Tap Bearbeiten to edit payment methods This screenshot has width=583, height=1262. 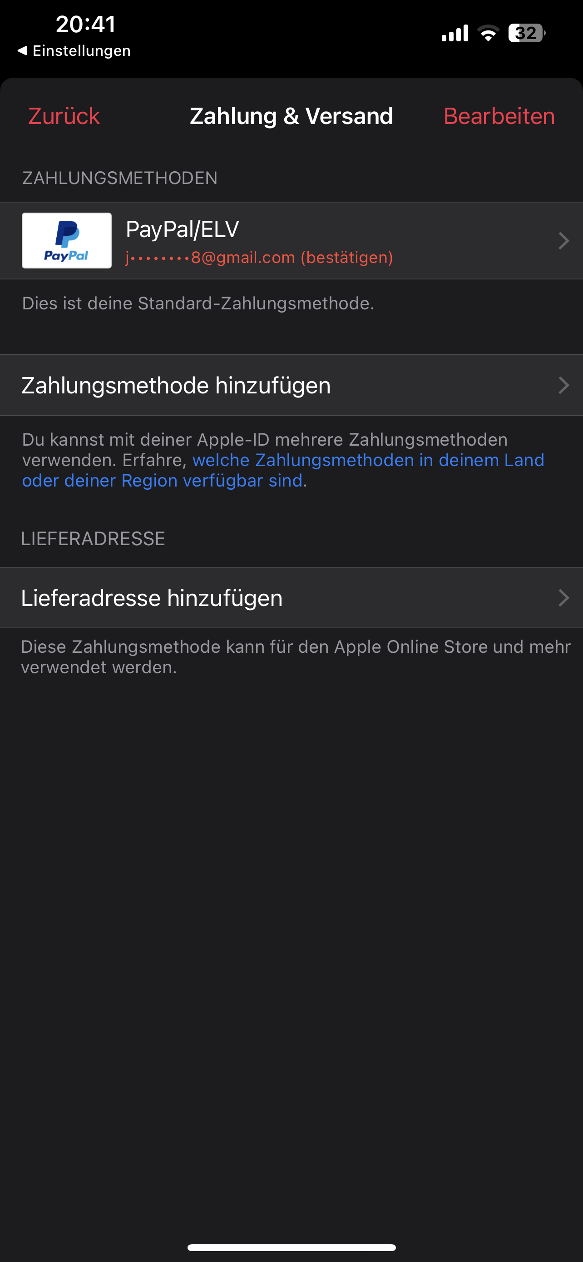click(499, 117)
